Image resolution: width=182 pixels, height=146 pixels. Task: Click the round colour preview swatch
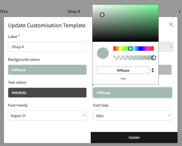point(103,53)
